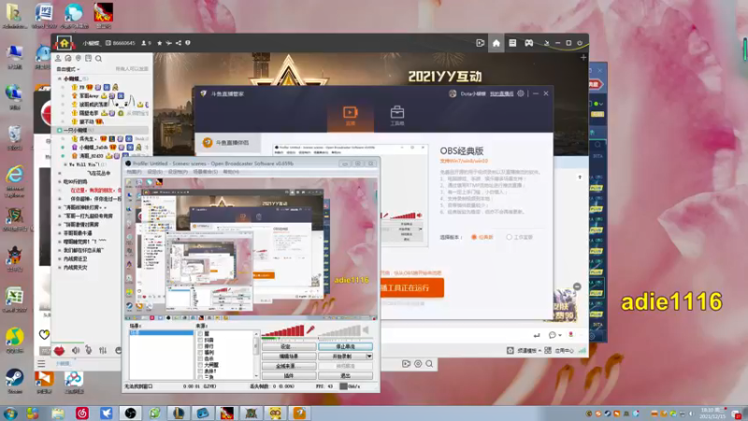
Task: Click the link beside Dota username in Douyu
Action: click(x=501, y=94)
